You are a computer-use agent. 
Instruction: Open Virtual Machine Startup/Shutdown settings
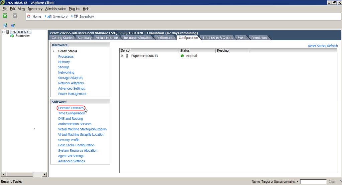tap(82, 129)
